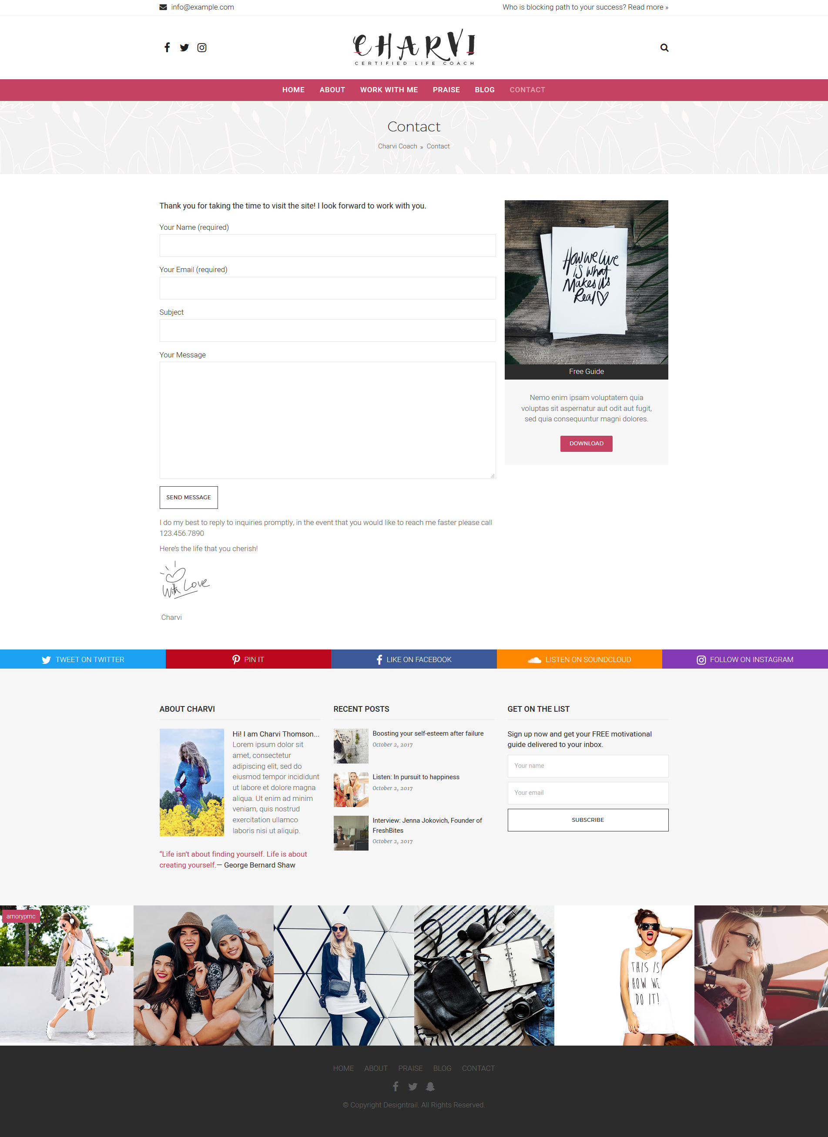Image resolution: width=828 pixels, height=1137 pixels.
Task: Click the footer Snapchat icon
Action: (x=430, y=1087)
